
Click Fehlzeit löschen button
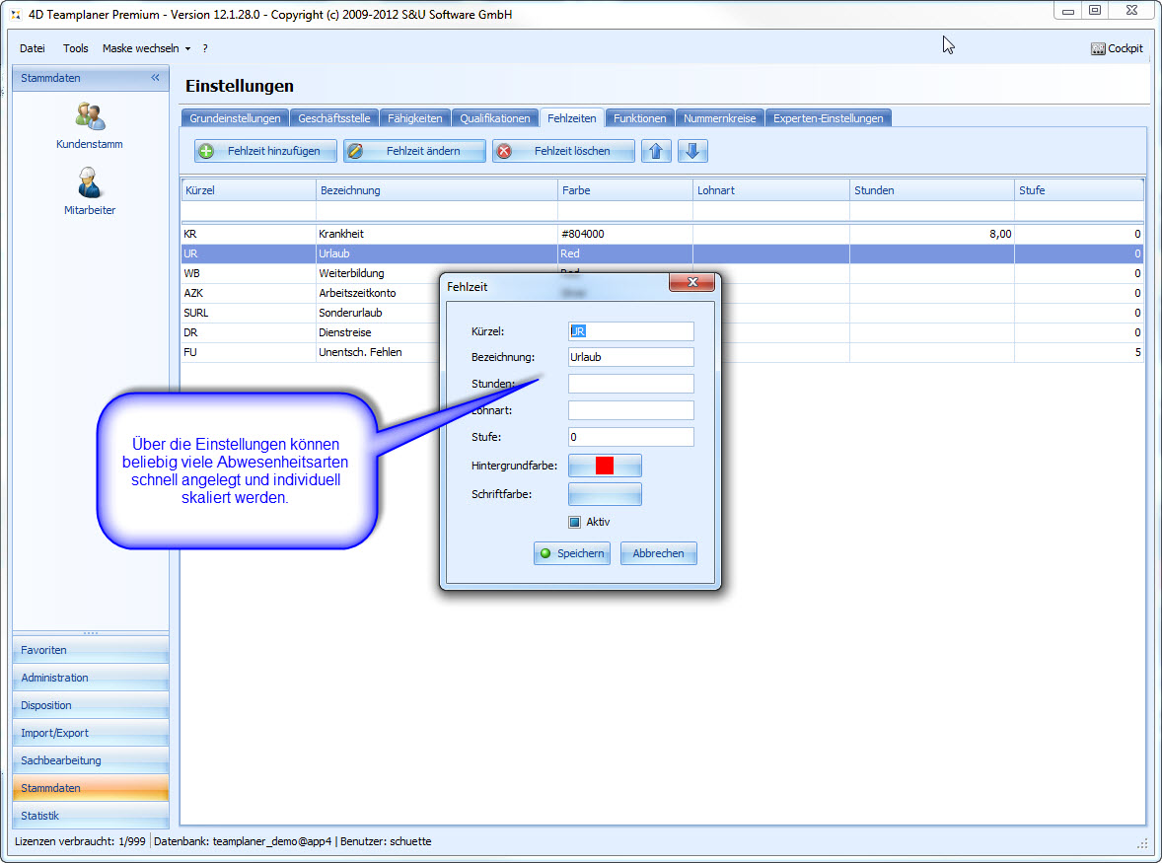coord(563,151)
